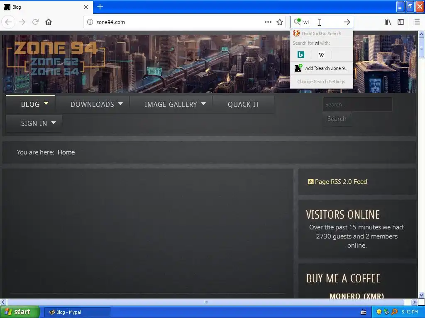Click the vertical scrollbar down arrow
This screenshot has width=425, height=318.
coord(422,295)
